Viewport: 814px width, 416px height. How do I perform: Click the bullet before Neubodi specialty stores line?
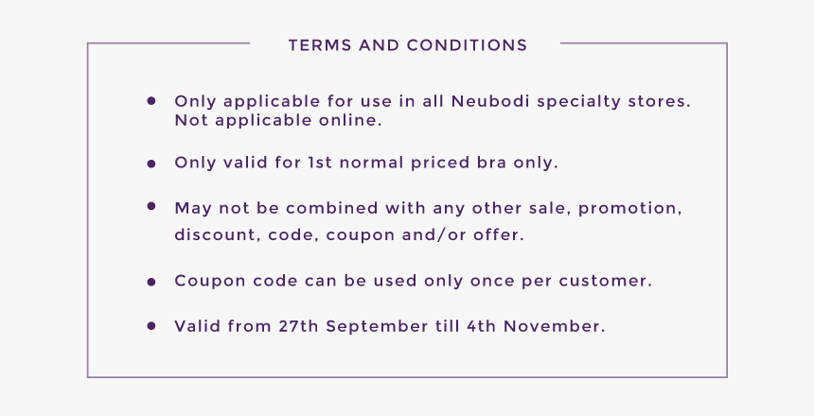coord(151,100)
